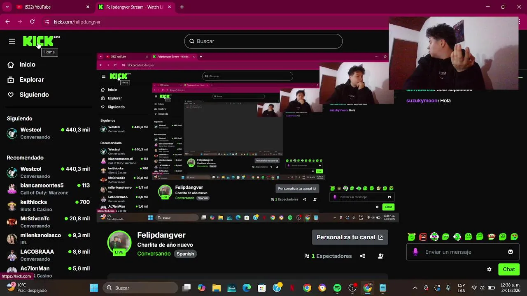Expand hidden system tray icons chevron

pos(415,288)
